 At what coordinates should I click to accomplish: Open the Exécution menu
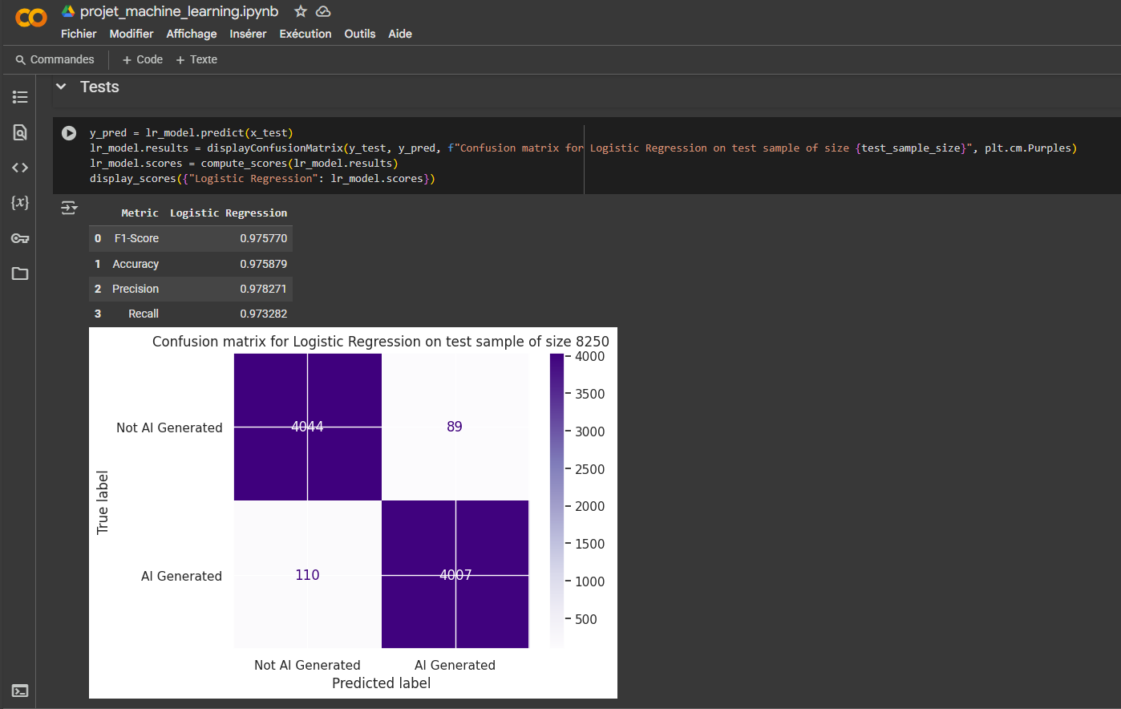(x=305, y=34)
